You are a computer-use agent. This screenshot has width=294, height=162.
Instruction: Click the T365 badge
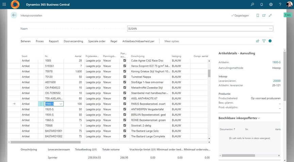288,15
